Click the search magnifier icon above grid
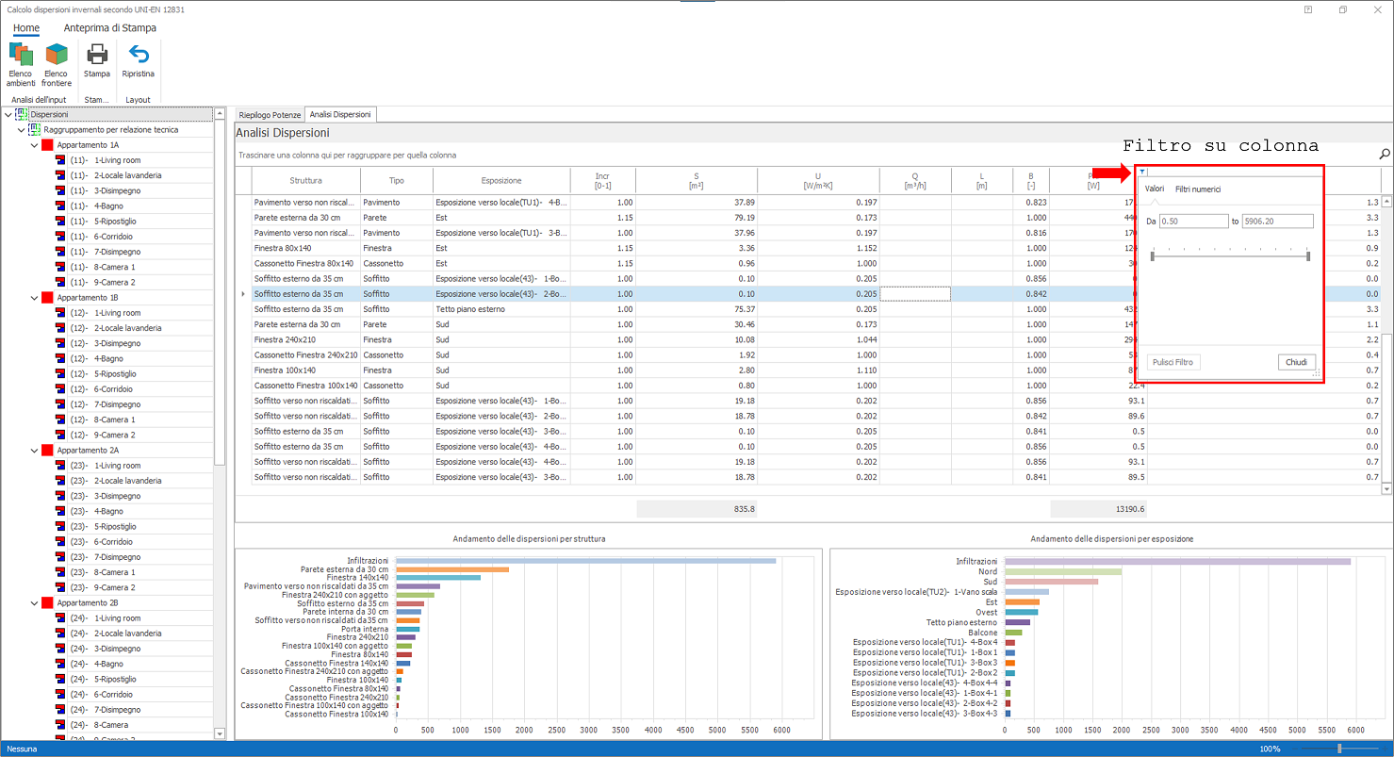This screenshot has width=1394, height=757. (x=1384, y=154)
